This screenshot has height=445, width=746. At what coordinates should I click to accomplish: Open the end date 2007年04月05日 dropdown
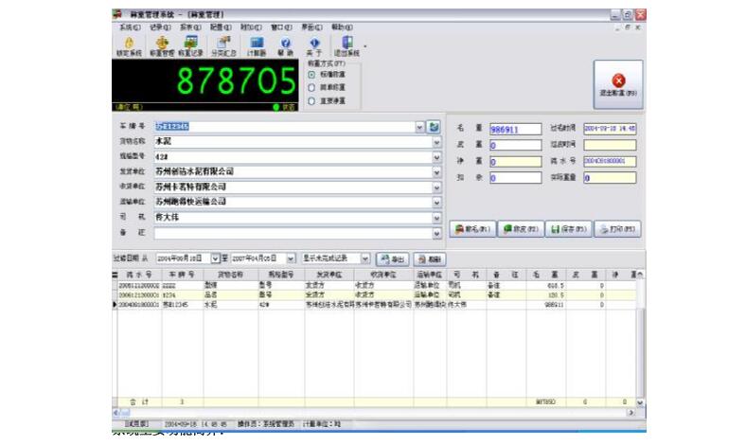pyautogui.click(x=291, y=258)
